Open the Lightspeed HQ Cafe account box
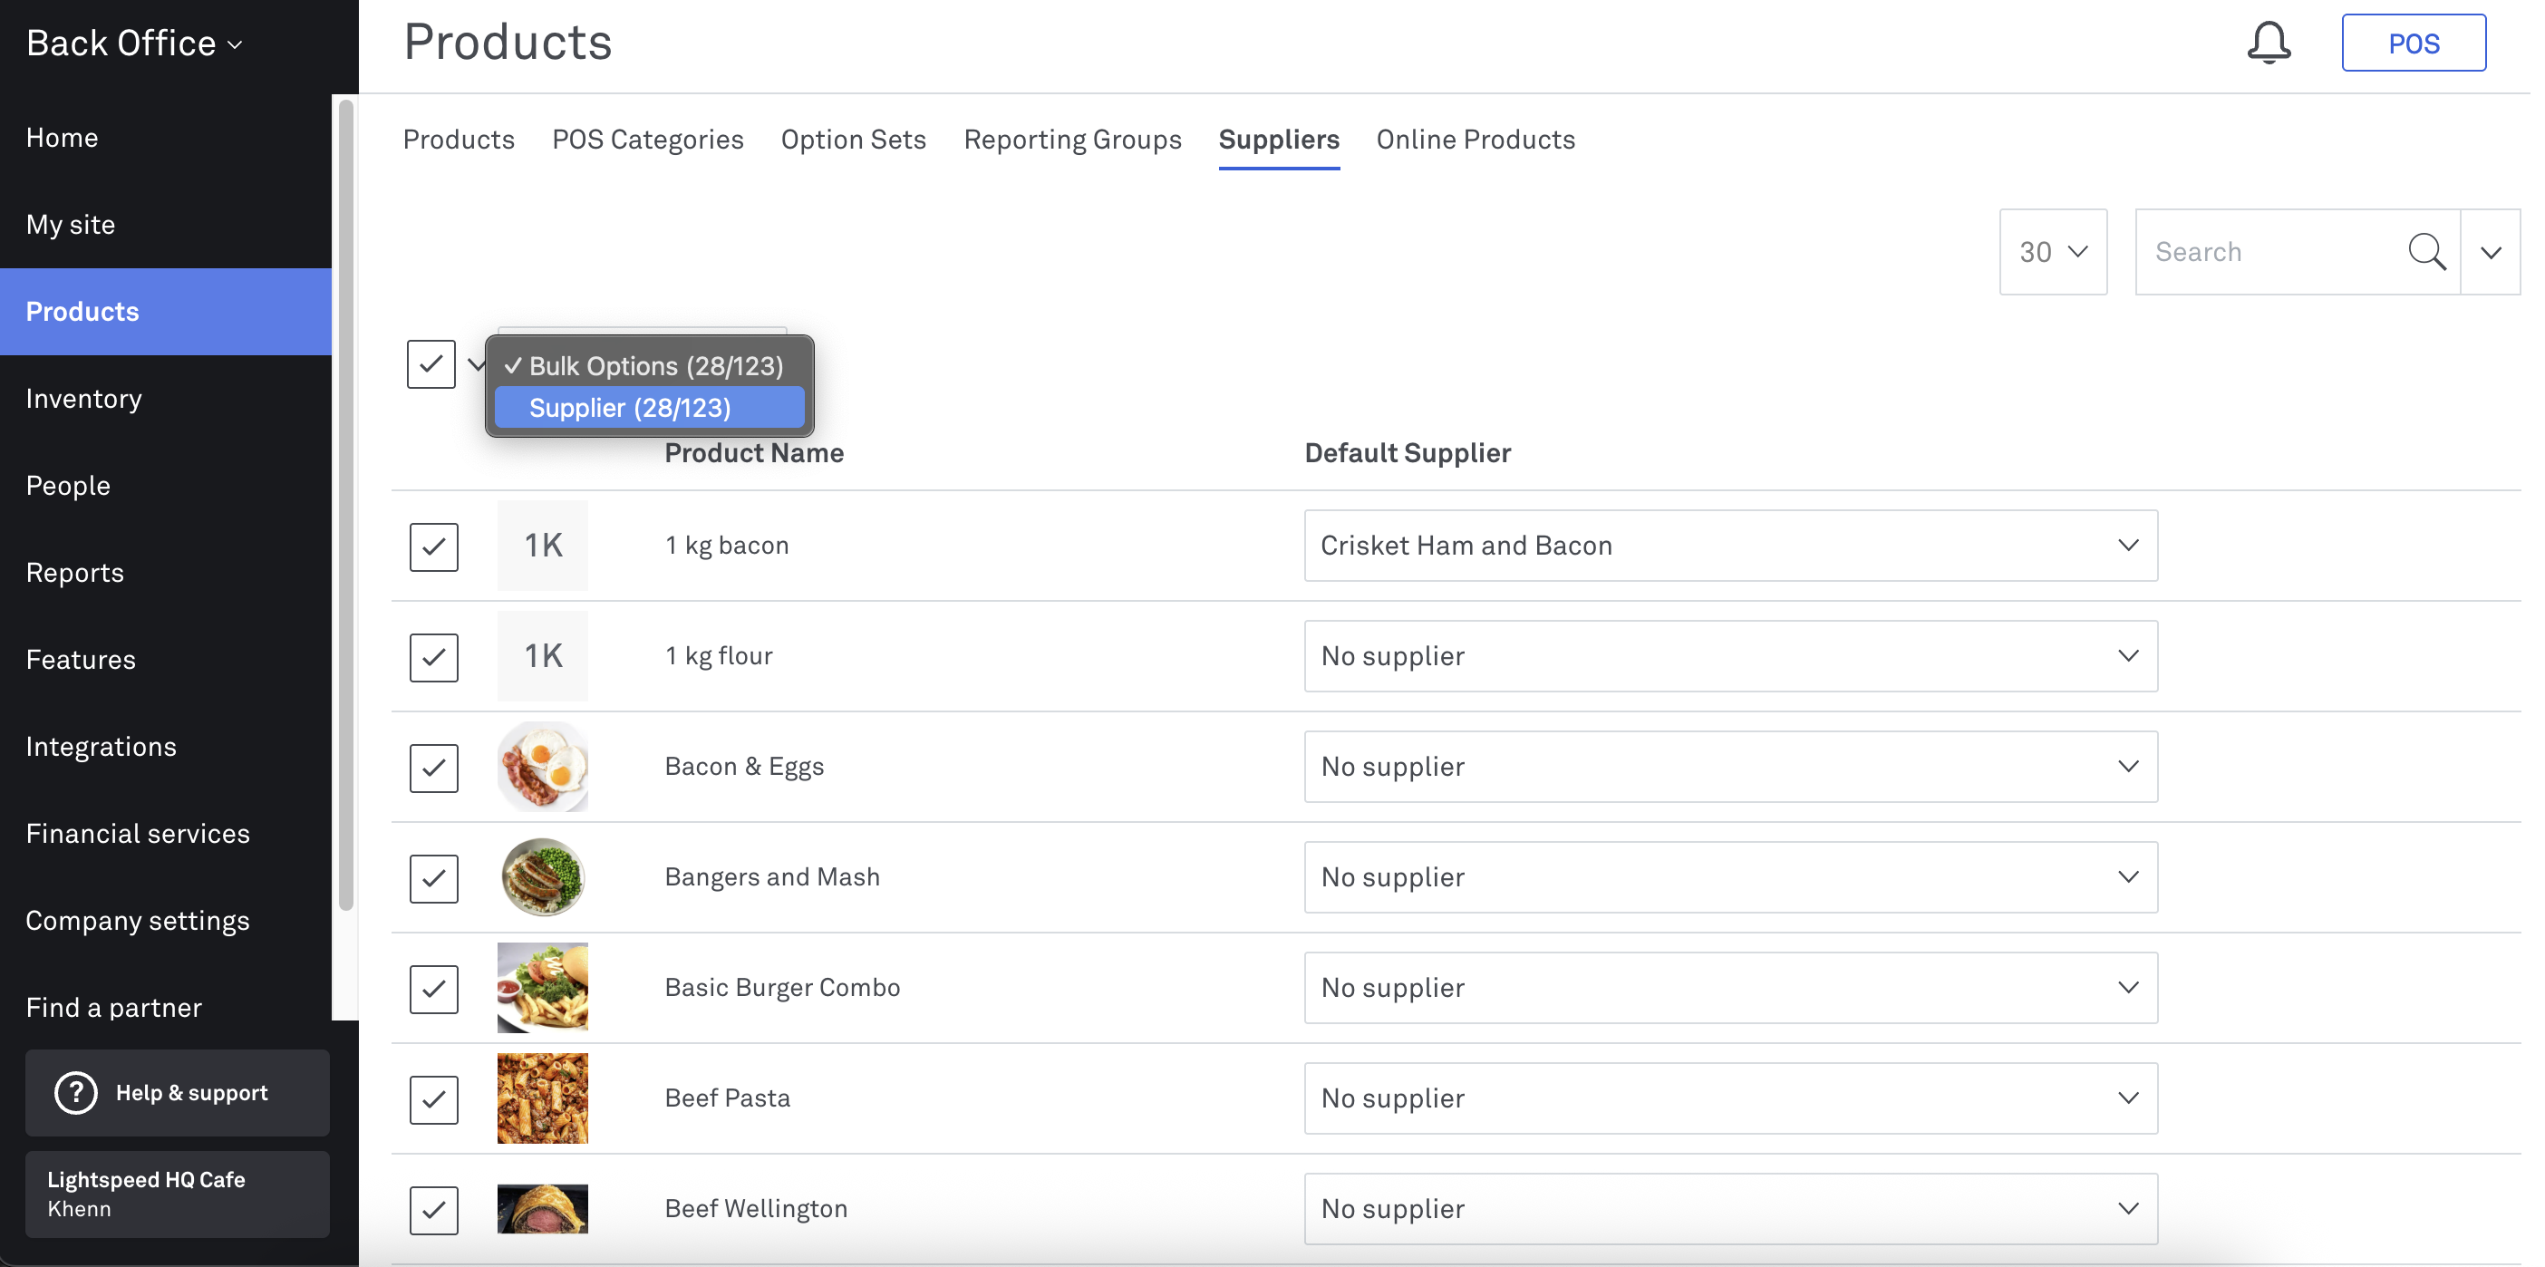Screen dimensions: 2545x1267 178,1194
